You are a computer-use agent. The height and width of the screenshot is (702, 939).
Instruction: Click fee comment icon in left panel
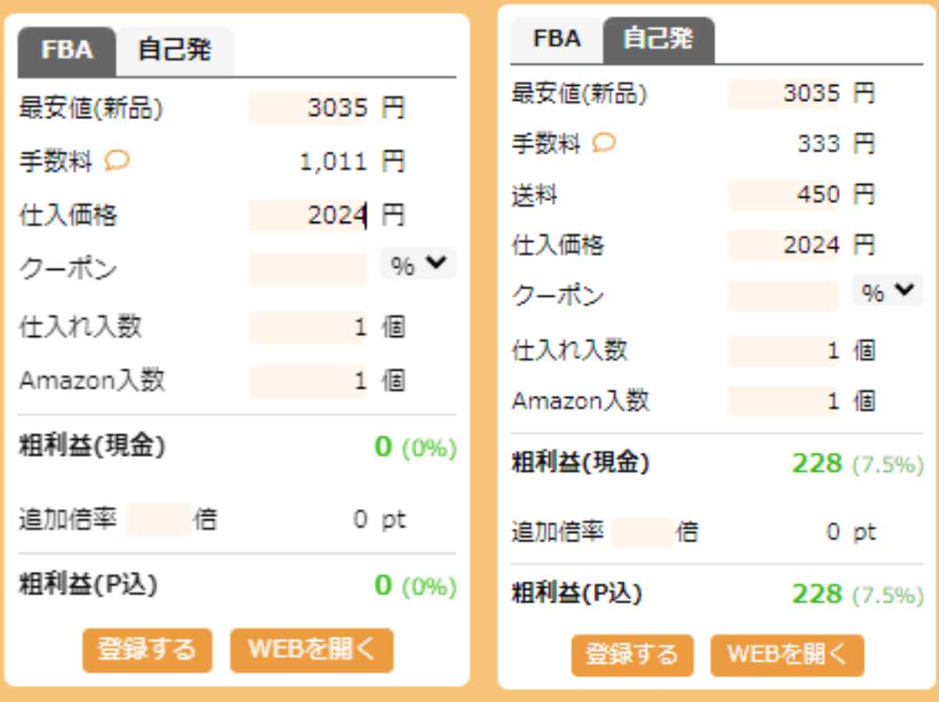117,161
